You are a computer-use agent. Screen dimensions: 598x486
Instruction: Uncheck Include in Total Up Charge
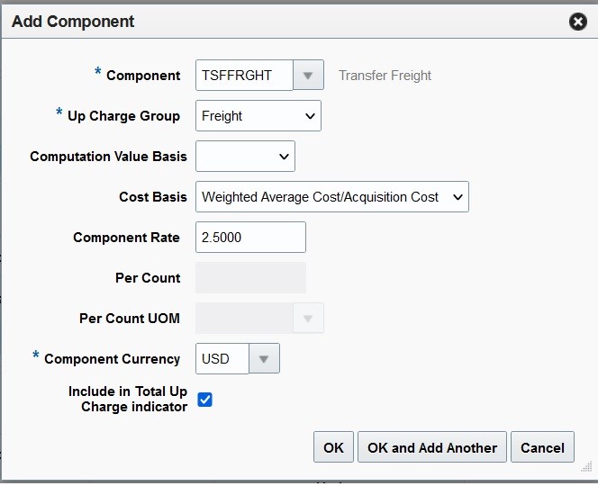coord(204,400)
